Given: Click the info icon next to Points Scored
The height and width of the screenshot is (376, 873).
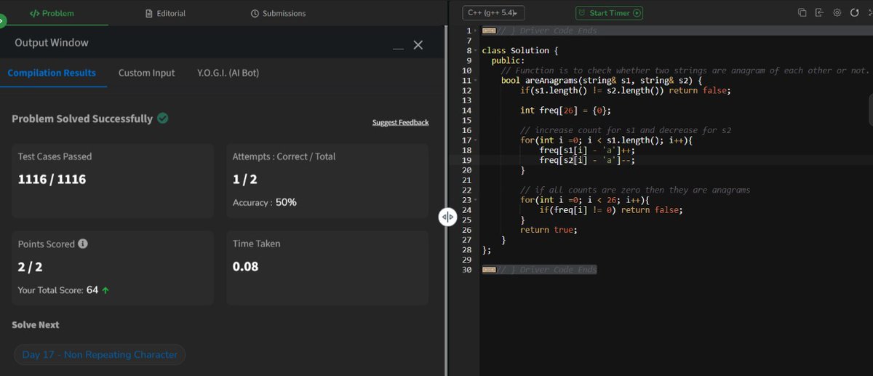Looking at the screenshot, I should (83, 244).
